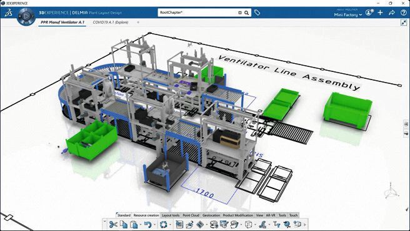Click the search magnifier icon
The image size is (410, 231).
tap(247, 13)
